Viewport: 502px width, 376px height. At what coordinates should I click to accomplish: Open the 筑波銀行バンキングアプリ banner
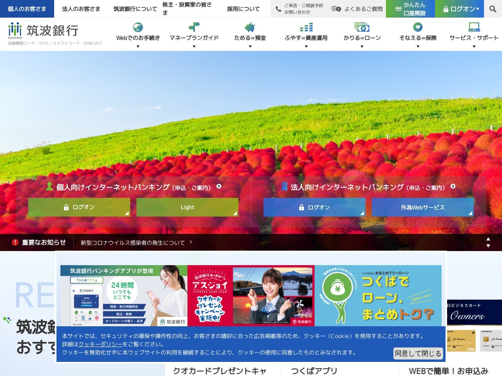(x=124, y=296)
